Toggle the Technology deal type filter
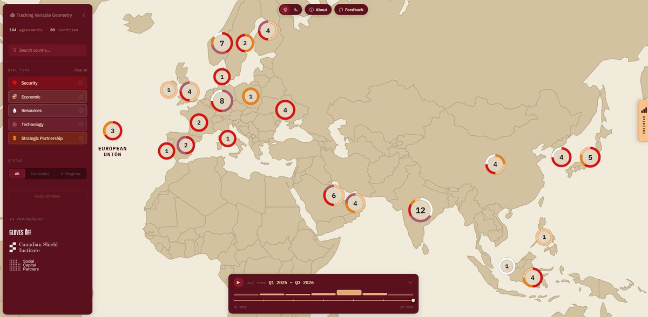The width and height of the screenshot is (648, 317). (x=48, y=125)
